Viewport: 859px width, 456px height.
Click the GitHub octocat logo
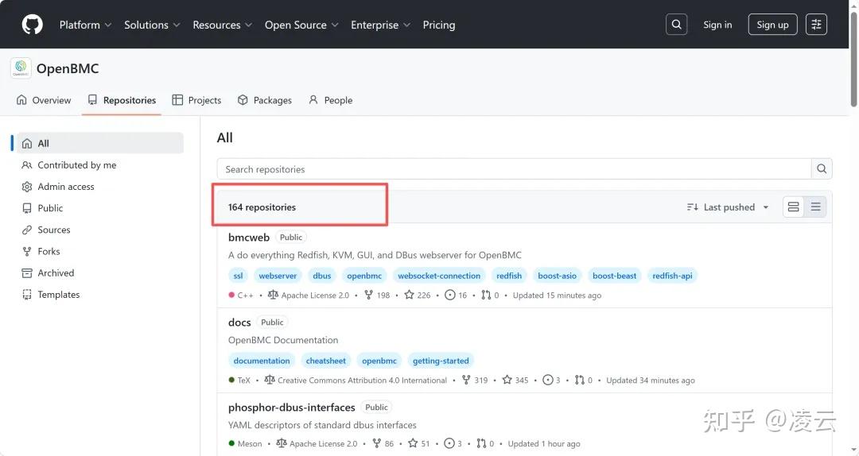pos(33,25)
